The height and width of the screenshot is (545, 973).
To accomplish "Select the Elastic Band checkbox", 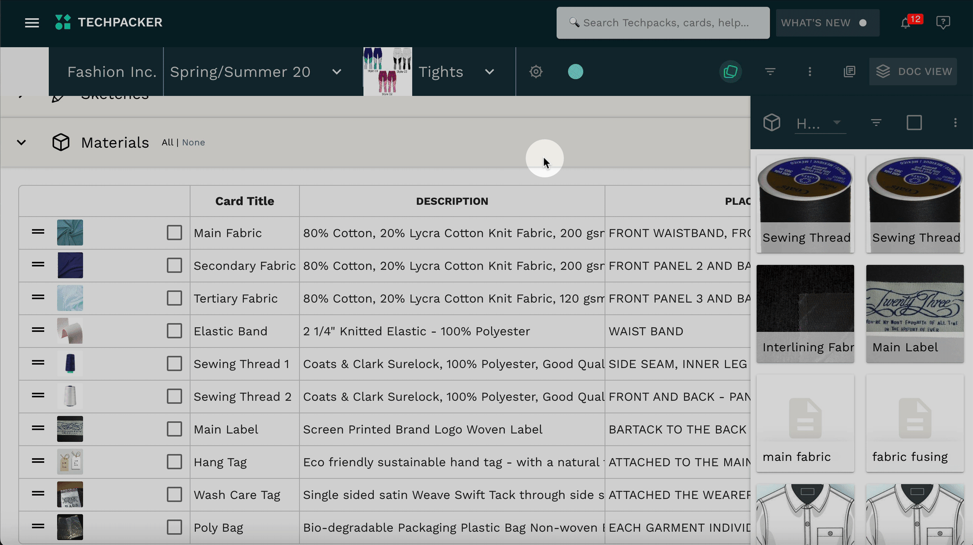I will 174,331.
